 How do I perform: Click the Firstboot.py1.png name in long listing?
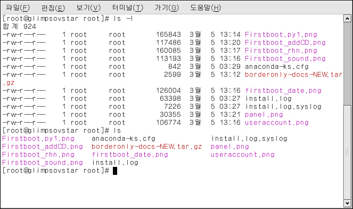[281, 35]
